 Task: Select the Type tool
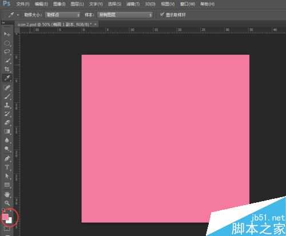point(7,167)
